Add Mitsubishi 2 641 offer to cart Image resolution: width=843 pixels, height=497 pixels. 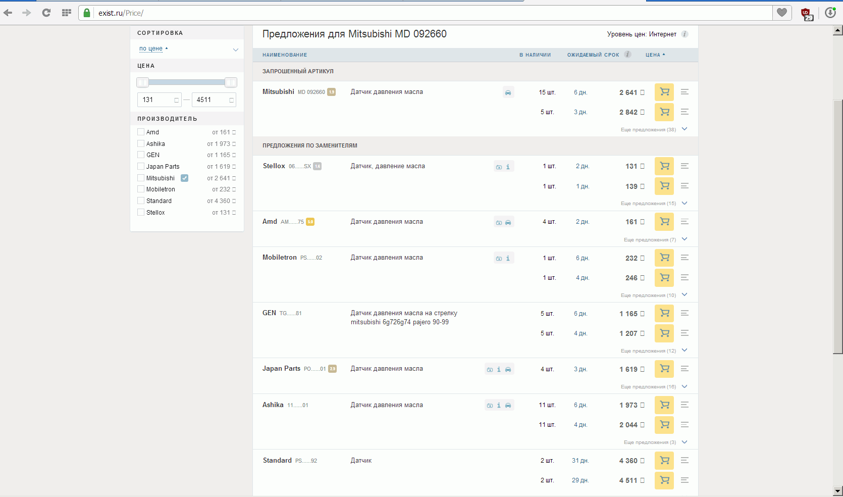[664, 92]
